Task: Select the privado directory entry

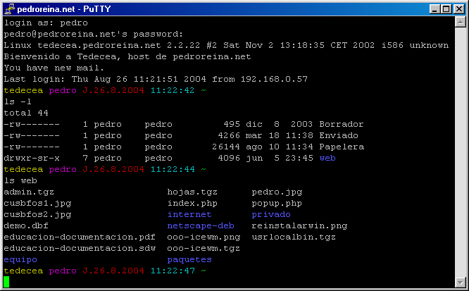Action: [x=270, y=214]
